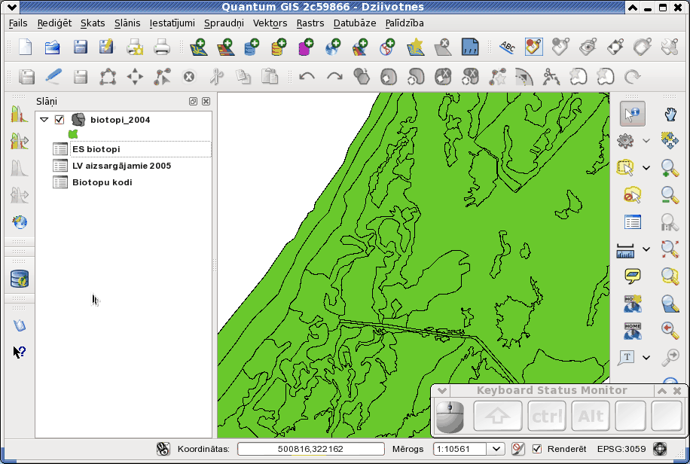Add a SpatiaLite layer
This screenshot has height=464, width=690.
point(279,47)
